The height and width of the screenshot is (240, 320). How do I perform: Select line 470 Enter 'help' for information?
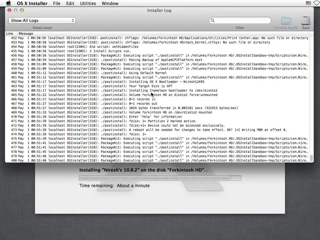coord(157,117)
